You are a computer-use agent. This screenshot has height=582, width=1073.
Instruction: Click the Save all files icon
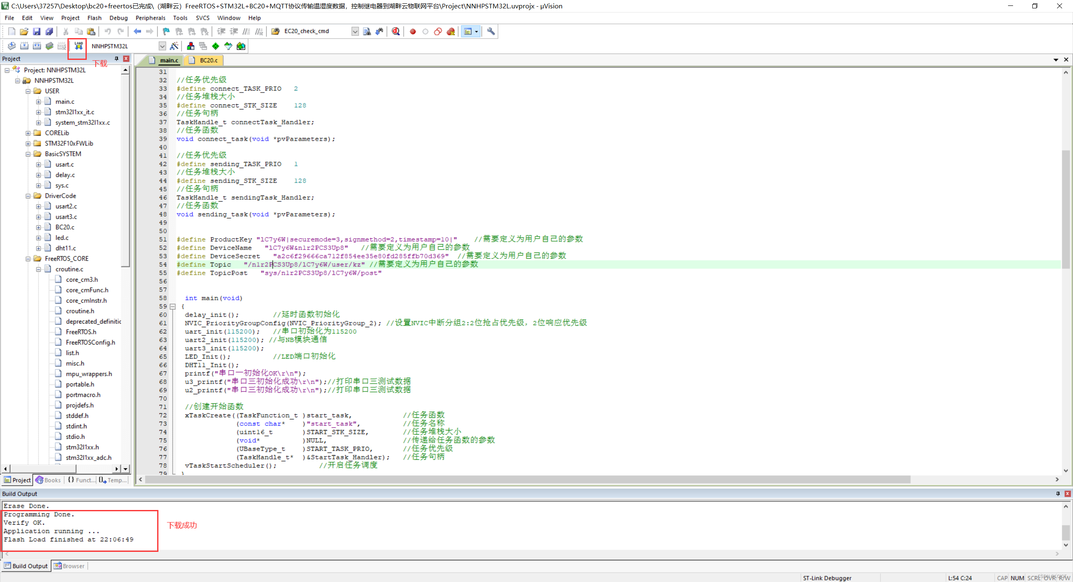point(49,31)
